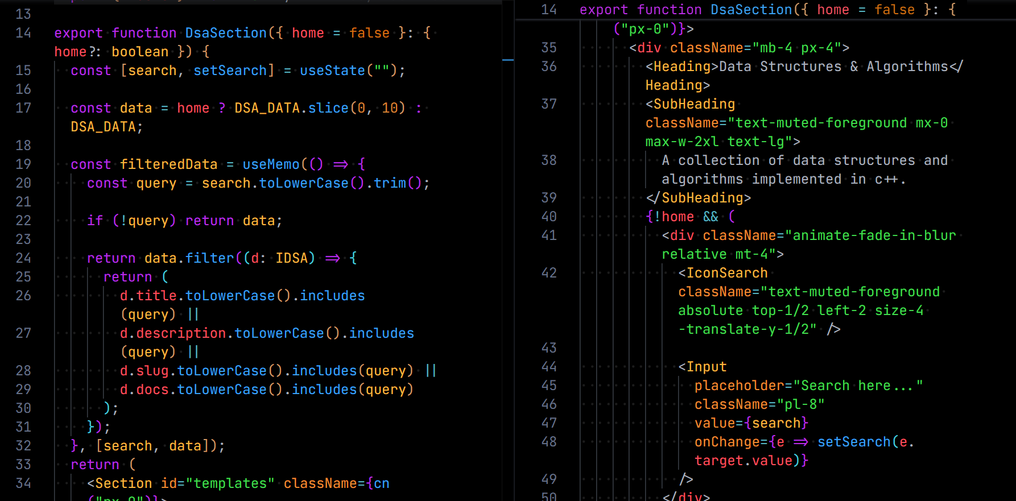Click the useMemo call on line 19
The width and height of the screenshot is (1016, 501).
(271, 164)
